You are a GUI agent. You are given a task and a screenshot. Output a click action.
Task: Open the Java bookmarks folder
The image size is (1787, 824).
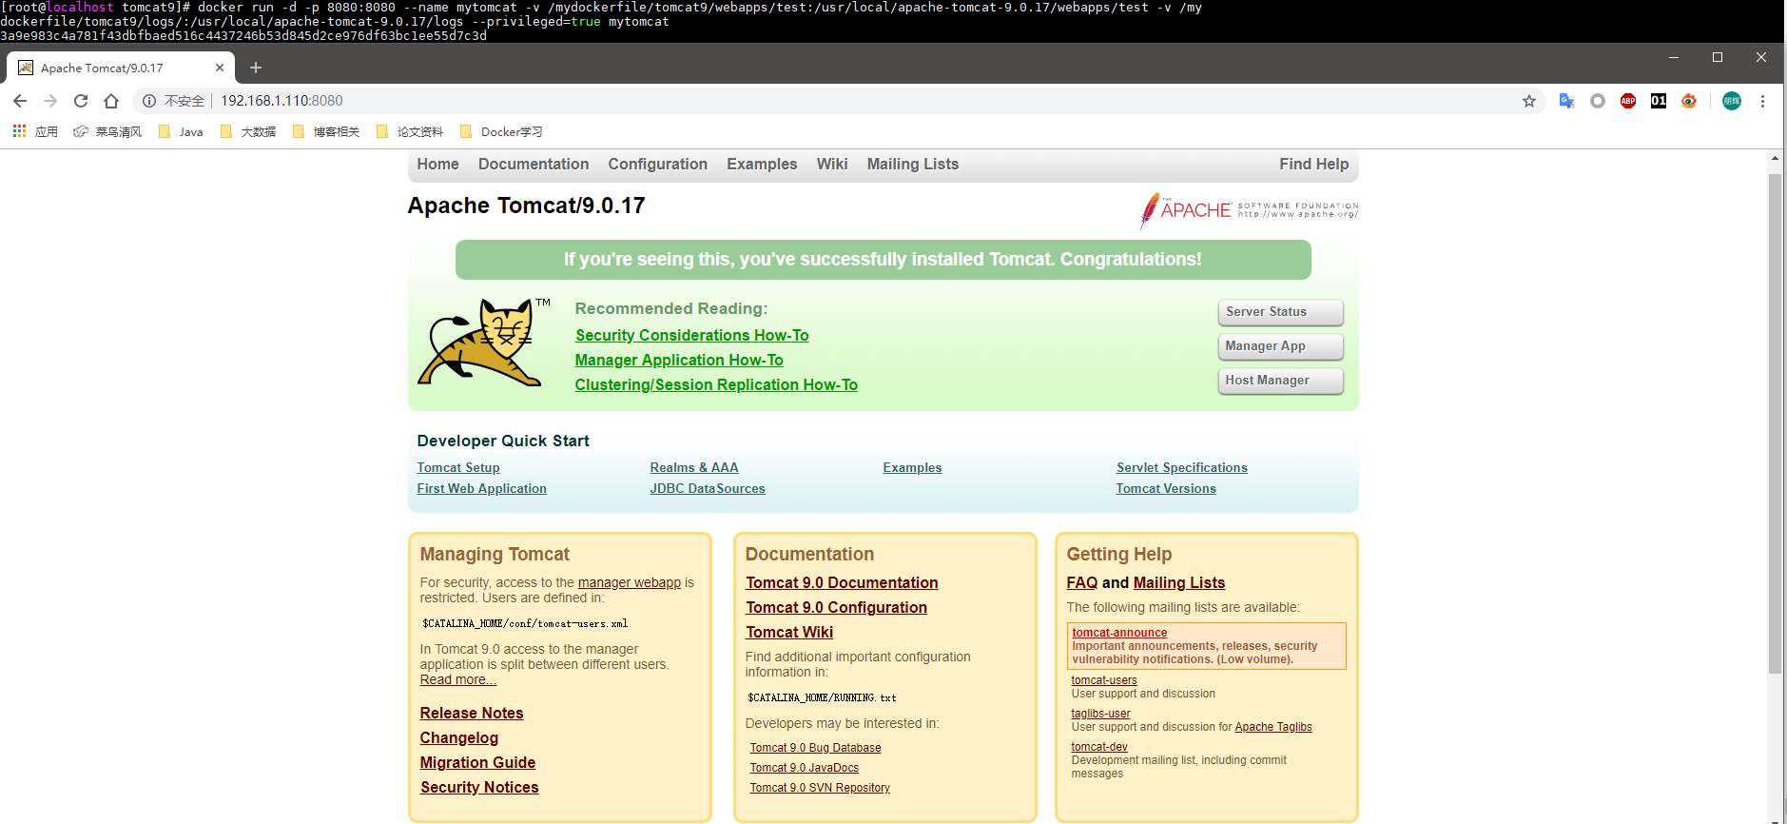click(x=181, y=131)
